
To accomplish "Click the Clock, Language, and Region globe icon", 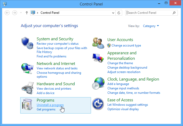I will (x=98, y=83).
